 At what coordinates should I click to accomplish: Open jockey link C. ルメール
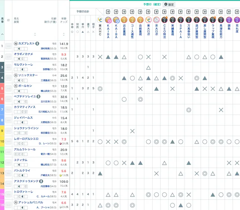tap(43, 197)
